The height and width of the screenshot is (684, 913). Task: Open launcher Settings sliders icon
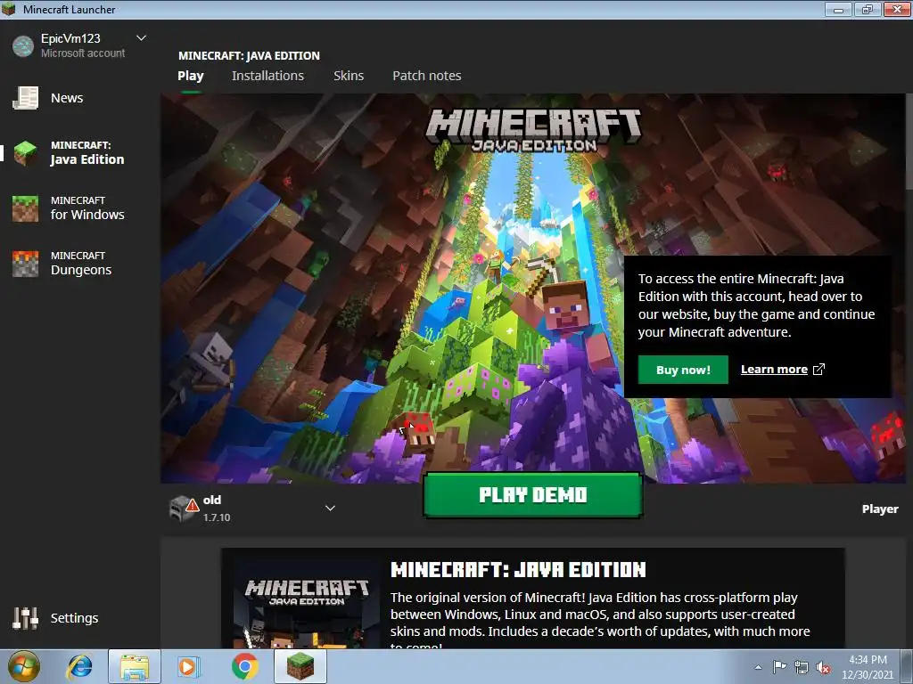[x=26, y=618]
